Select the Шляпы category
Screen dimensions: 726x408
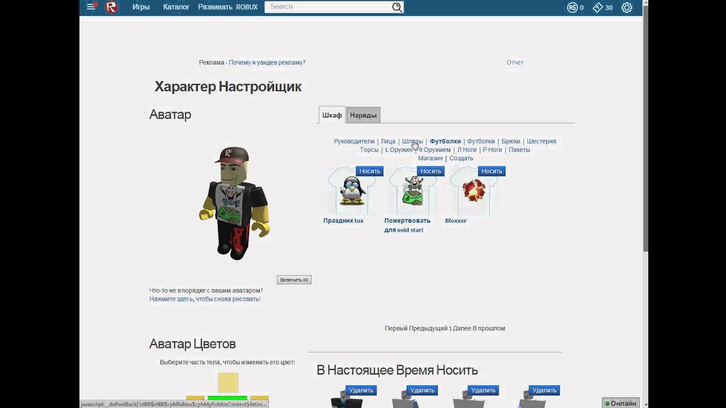click(412, 141)
